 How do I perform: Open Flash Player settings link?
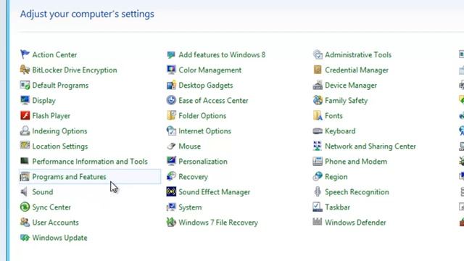[x=51, y=116]
